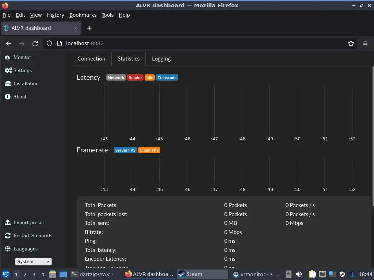Image resolution: width=374 pixels, height=280 pixels.
Task: Toggle the Transcode latency legend badge
Action: pos(167,78)
